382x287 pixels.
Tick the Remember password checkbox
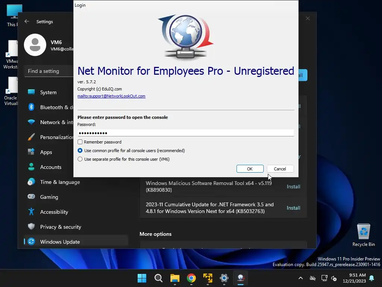[80, 142]
